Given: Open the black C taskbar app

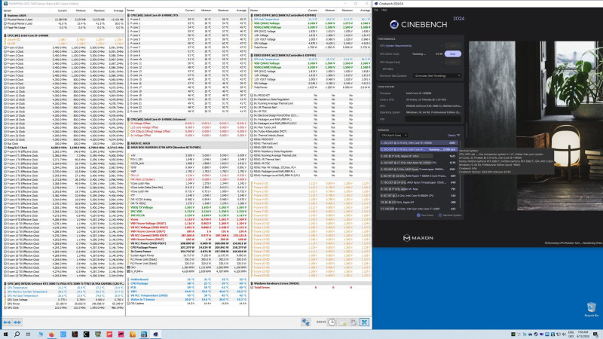Looking at the screenshot, I should tap(86, 334).
